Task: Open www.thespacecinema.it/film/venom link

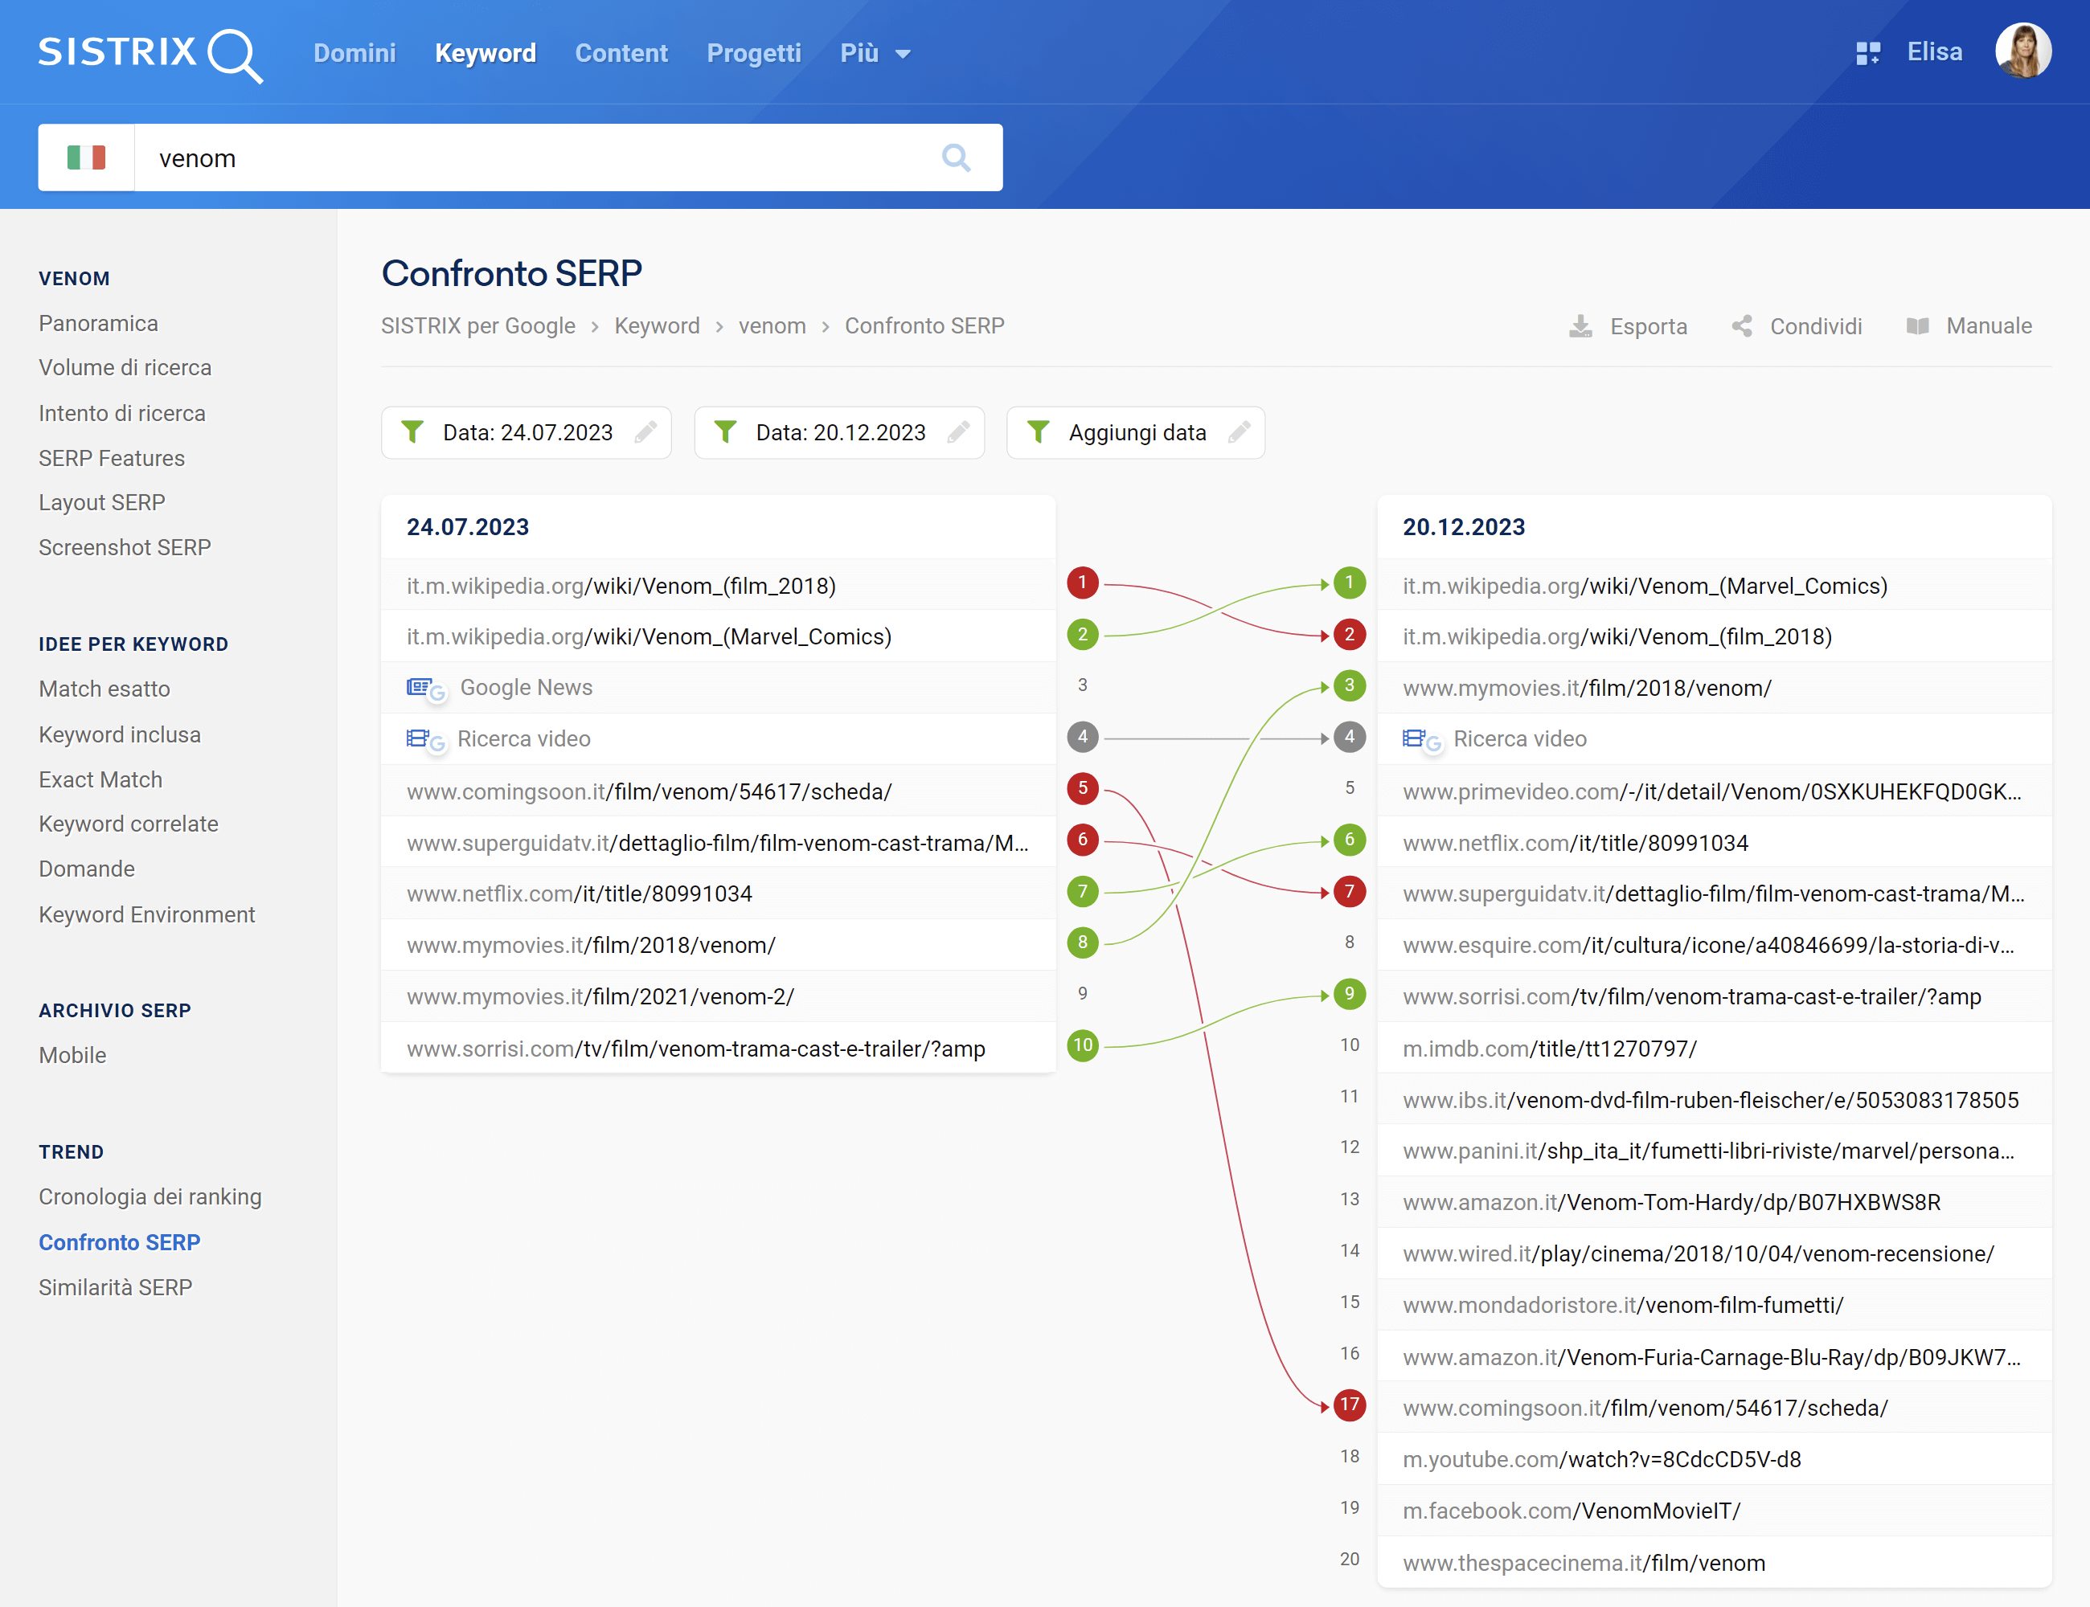Action: click(x=1584, y=1564)
